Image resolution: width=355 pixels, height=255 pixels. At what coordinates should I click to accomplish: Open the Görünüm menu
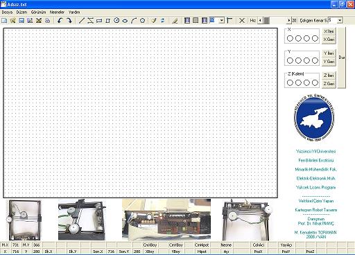(x=38, y=12)
